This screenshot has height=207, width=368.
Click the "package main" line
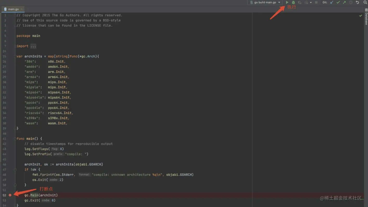tap(28, 36)
